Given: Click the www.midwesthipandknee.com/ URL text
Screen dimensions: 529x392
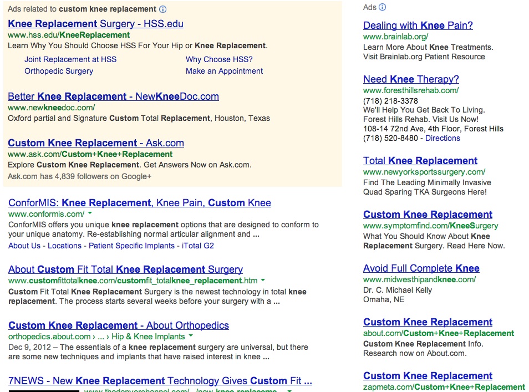Looking at the screenshot, I should pyautogui.click(x=419, y=279).
